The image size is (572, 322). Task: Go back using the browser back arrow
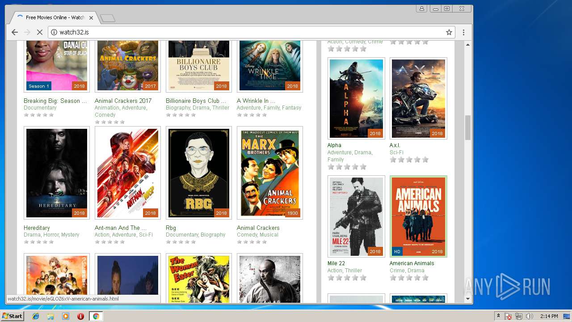15,32
